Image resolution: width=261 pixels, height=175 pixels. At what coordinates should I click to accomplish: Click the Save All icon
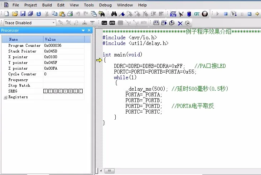(30, 14)
